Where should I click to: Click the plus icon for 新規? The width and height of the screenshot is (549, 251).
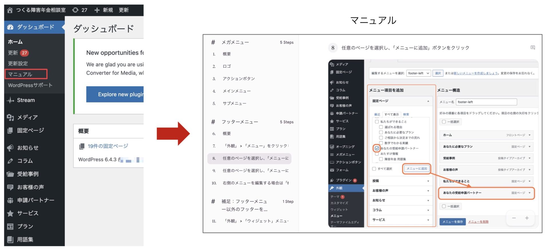tap(97, 10)
